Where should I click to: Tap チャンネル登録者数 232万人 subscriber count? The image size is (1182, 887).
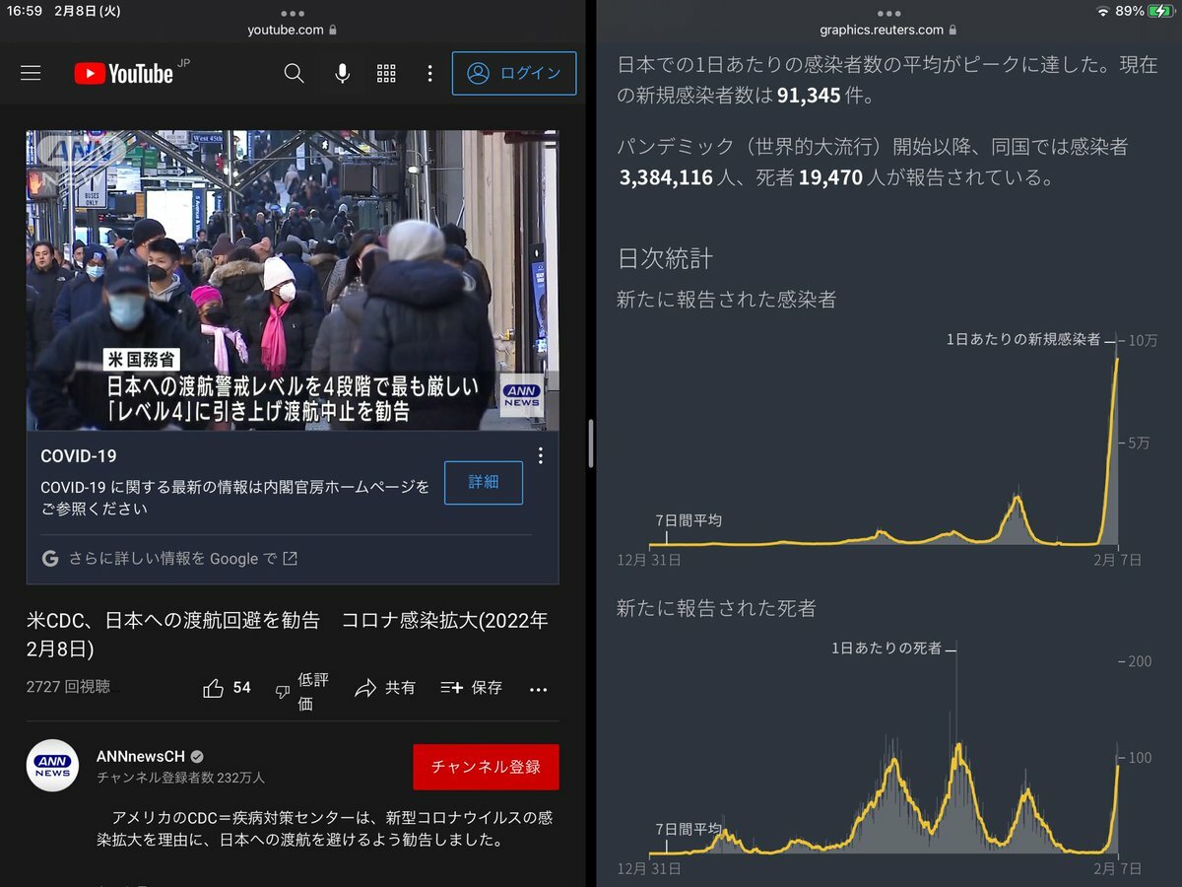180,778
